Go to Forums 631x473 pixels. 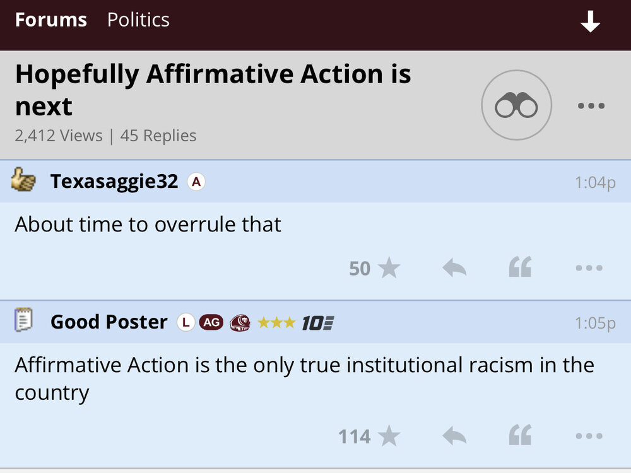(50, 20)
